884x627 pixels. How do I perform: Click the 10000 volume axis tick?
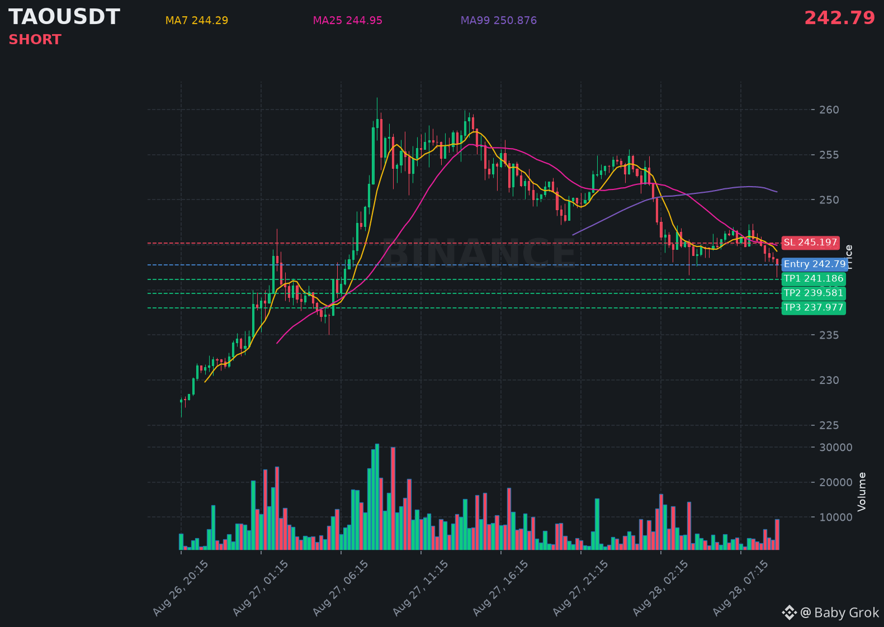836,517
